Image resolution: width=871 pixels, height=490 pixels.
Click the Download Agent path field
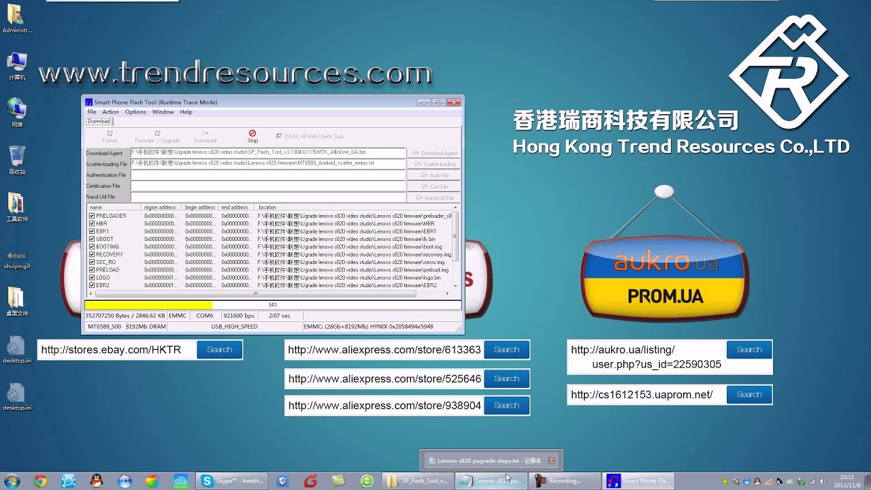coord(268,153)
